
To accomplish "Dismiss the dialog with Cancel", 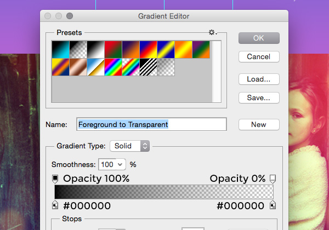I will pos(259,56).
